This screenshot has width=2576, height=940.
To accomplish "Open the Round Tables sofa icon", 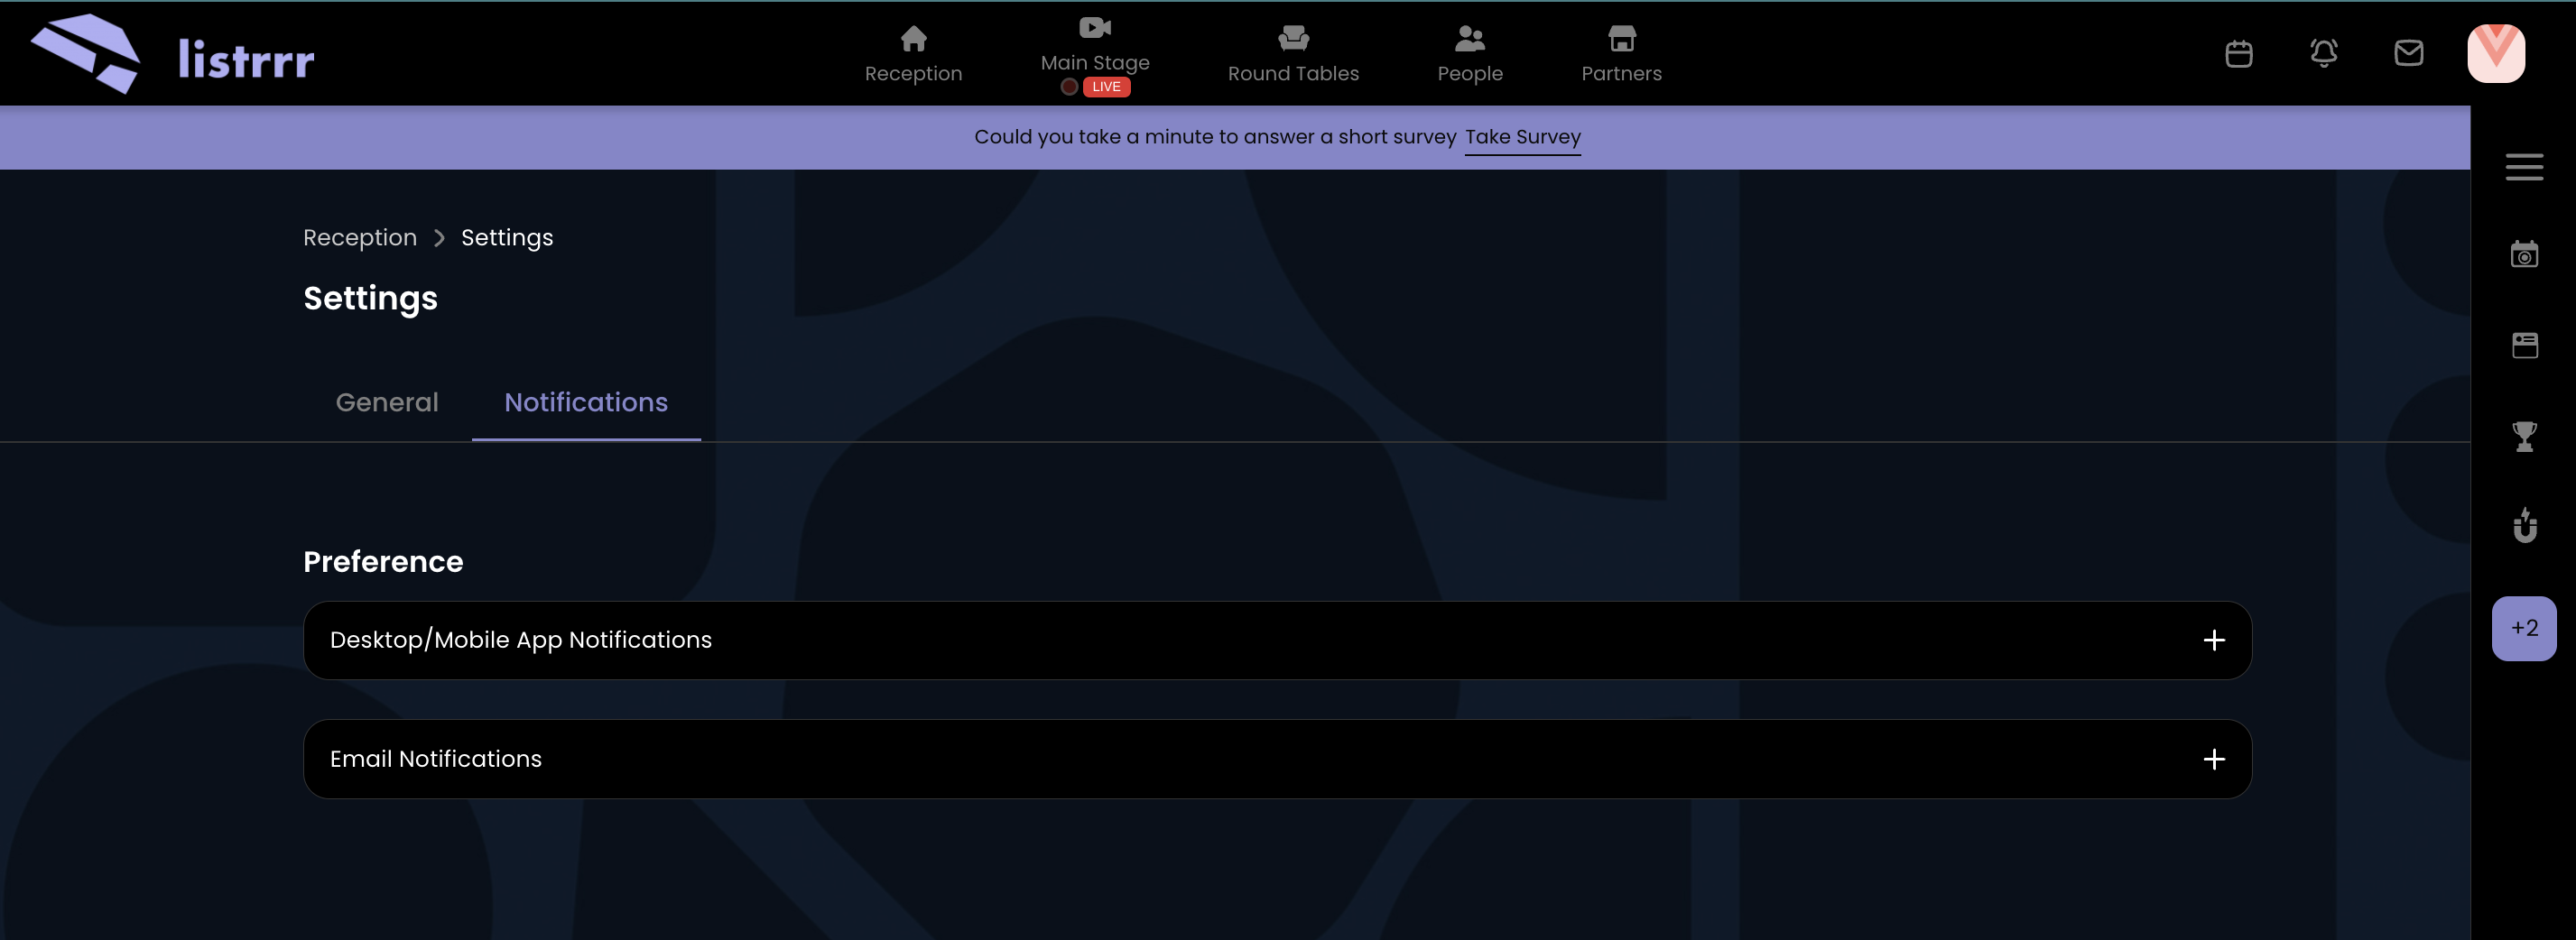I will pyautogui.click(x=1293, y=39).
